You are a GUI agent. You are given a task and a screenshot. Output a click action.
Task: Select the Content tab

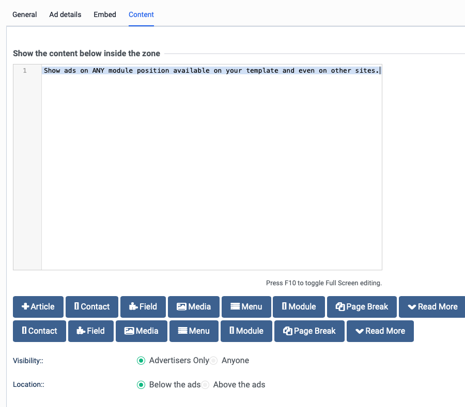click(141, 14)
